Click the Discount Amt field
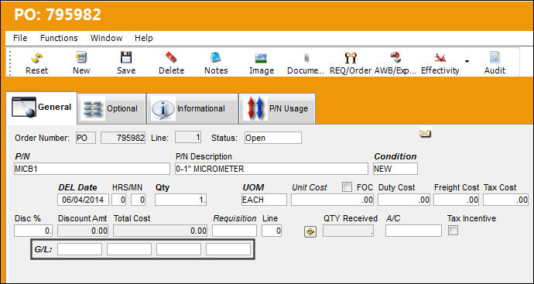This screenshot has height=284, width=534. (83, 231)
